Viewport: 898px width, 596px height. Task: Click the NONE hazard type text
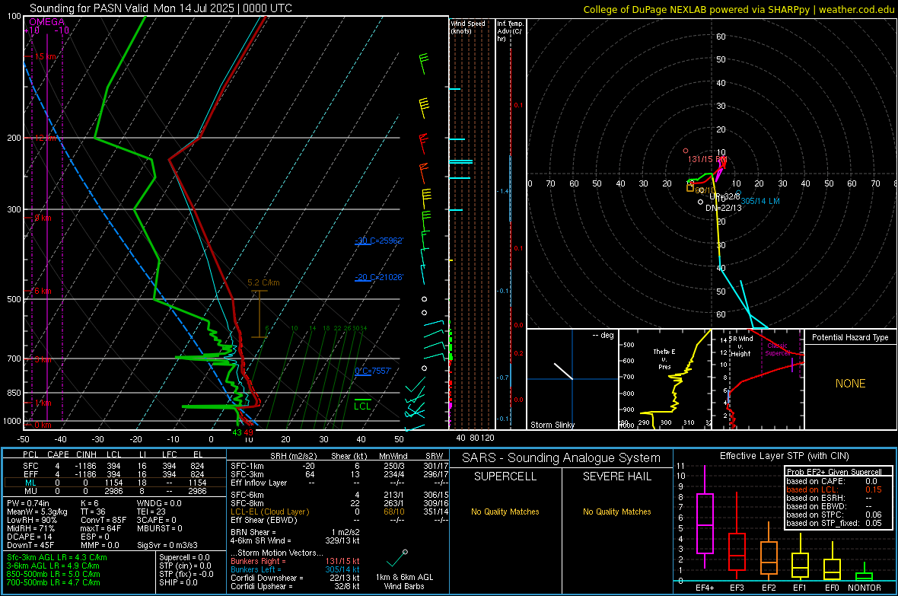point(850,384)
